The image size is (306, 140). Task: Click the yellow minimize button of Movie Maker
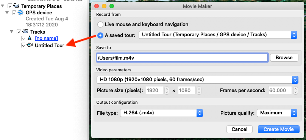(104, 6)
